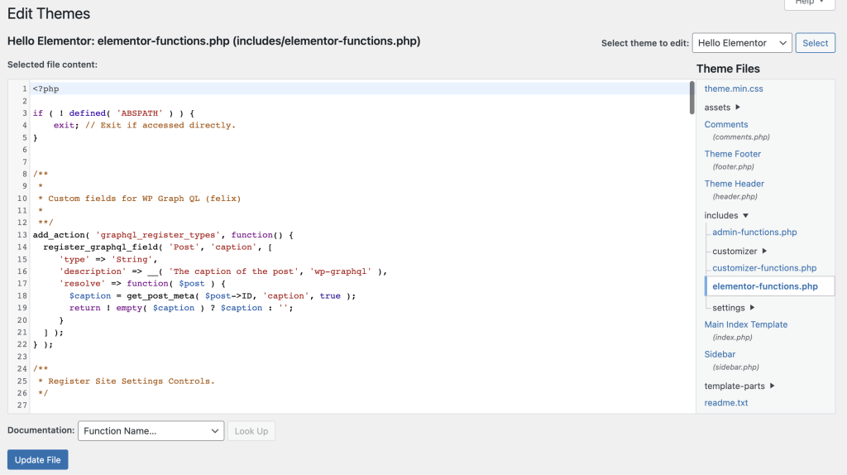The image size is (847, 475).
Task: Open the Comments file link
Action: click(725, 124)
